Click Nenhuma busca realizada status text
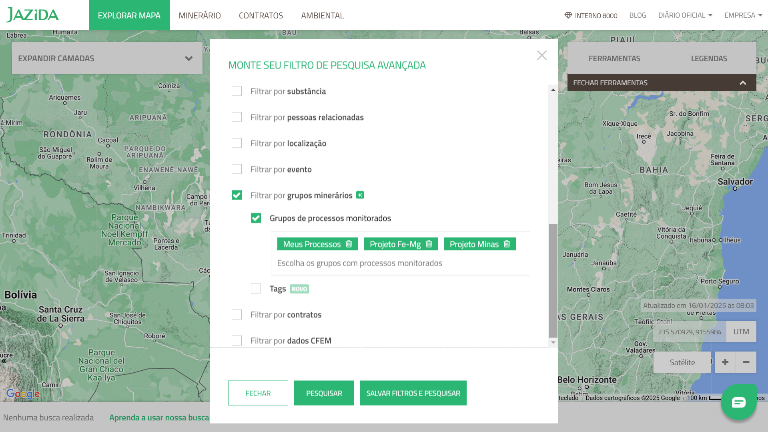Viewport: 768px width, 432px height. (48, 418)
